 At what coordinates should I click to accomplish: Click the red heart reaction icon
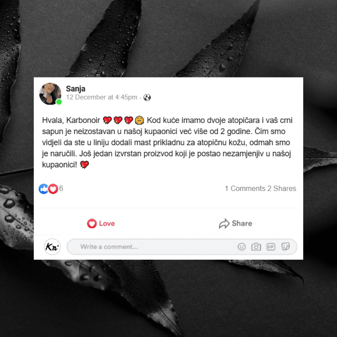point(53,189)
